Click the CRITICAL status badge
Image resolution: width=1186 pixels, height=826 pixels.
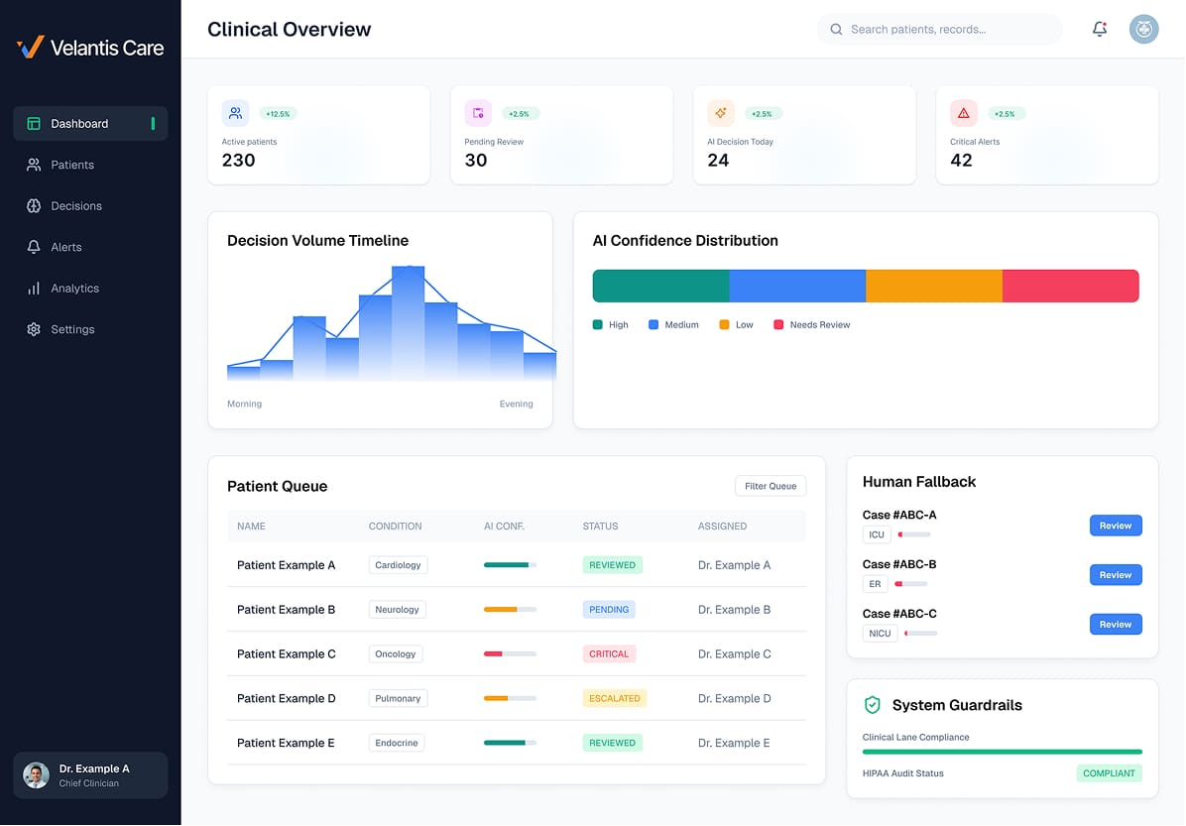point(609,653)
